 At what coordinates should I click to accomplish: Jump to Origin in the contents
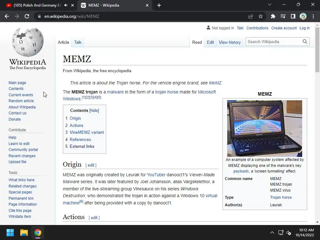[75, 118]
